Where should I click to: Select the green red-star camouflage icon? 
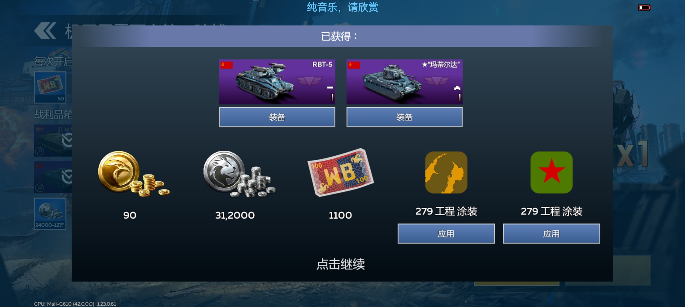[551, 172]
